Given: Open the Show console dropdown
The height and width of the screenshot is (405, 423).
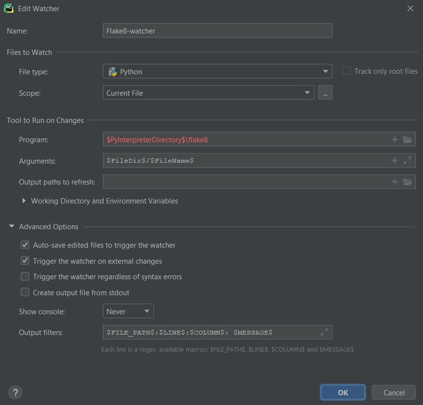Looking at the screenshot, I should pyautogui.click(x=128, y=311).
